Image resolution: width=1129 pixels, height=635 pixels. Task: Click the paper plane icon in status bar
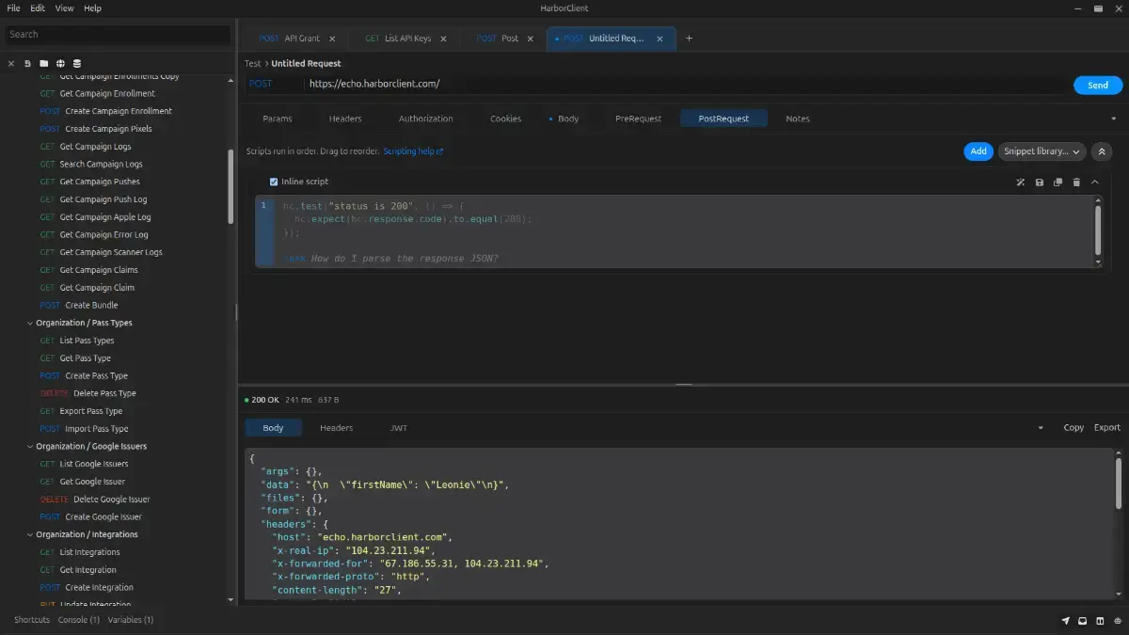point(1066,621)
